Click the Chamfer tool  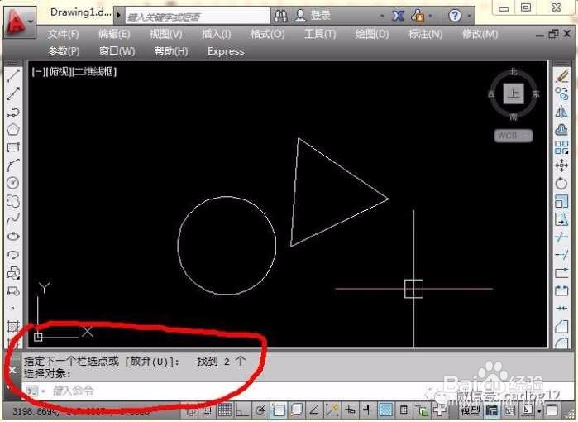tap(561, 326)
